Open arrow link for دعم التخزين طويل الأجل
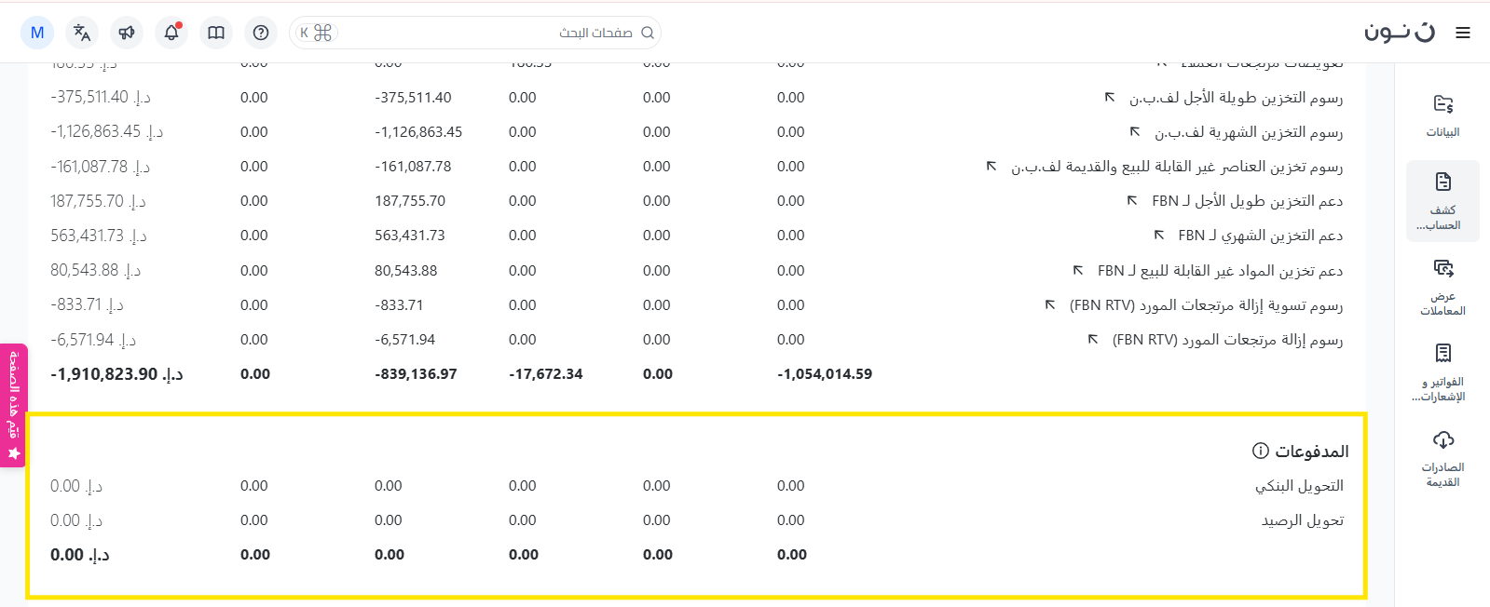 click(x=1132, y=201)
